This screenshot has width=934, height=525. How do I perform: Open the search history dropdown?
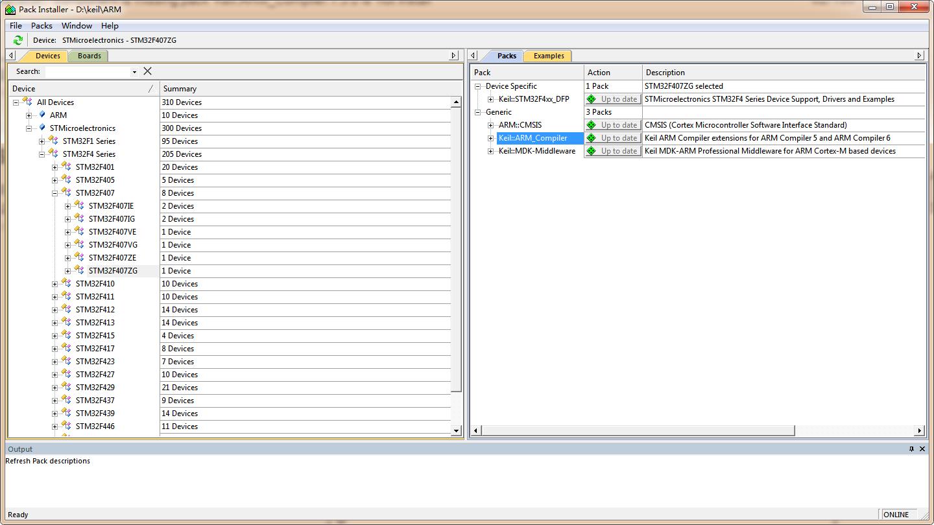(x=134, y=72)
